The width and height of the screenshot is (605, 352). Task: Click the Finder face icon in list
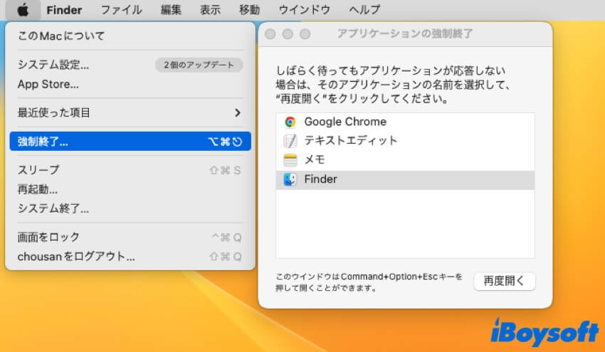coord(290,179)
